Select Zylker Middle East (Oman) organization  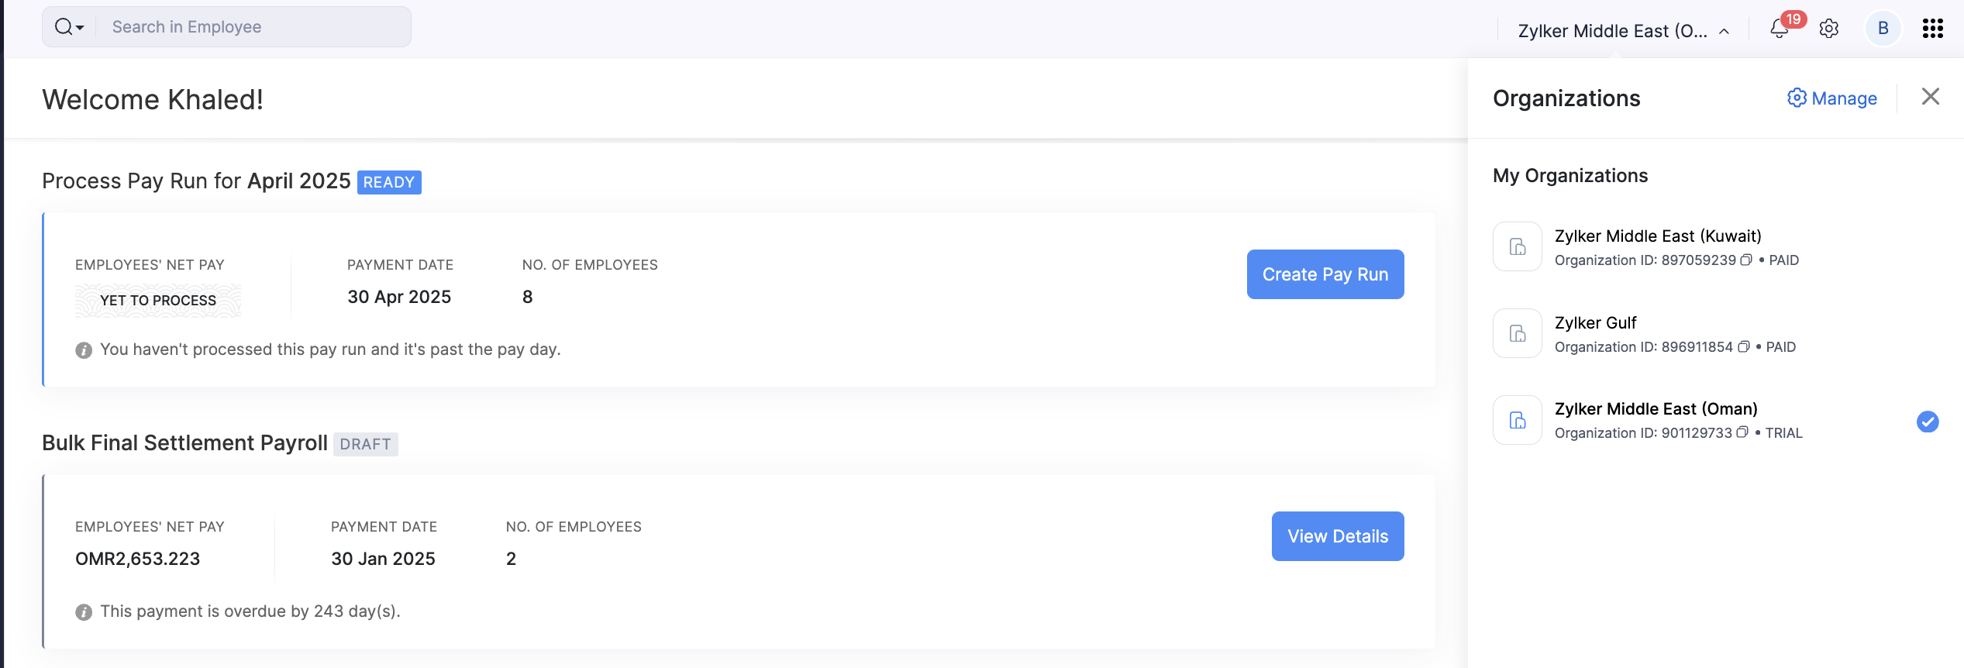(1656, 409)
